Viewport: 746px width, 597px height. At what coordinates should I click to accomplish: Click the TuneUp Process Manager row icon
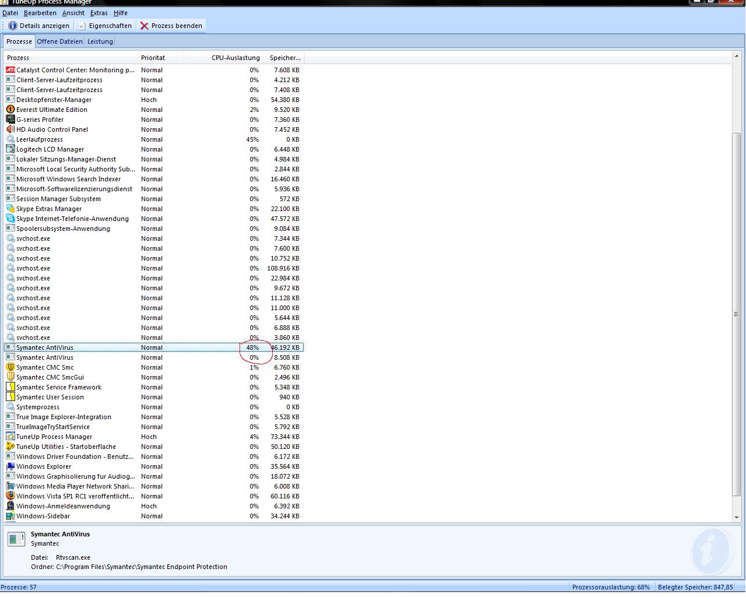(x=10, y=437)
